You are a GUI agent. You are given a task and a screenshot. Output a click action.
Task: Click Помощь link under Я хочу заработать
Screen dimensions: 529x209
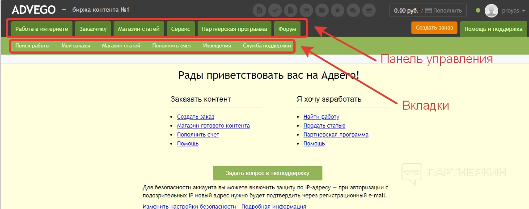click(x=314, y=144)
